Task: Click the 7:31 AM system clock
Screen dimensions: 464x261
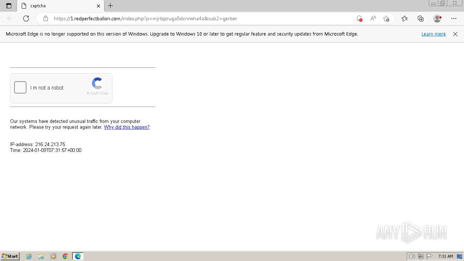Action: 446,256
